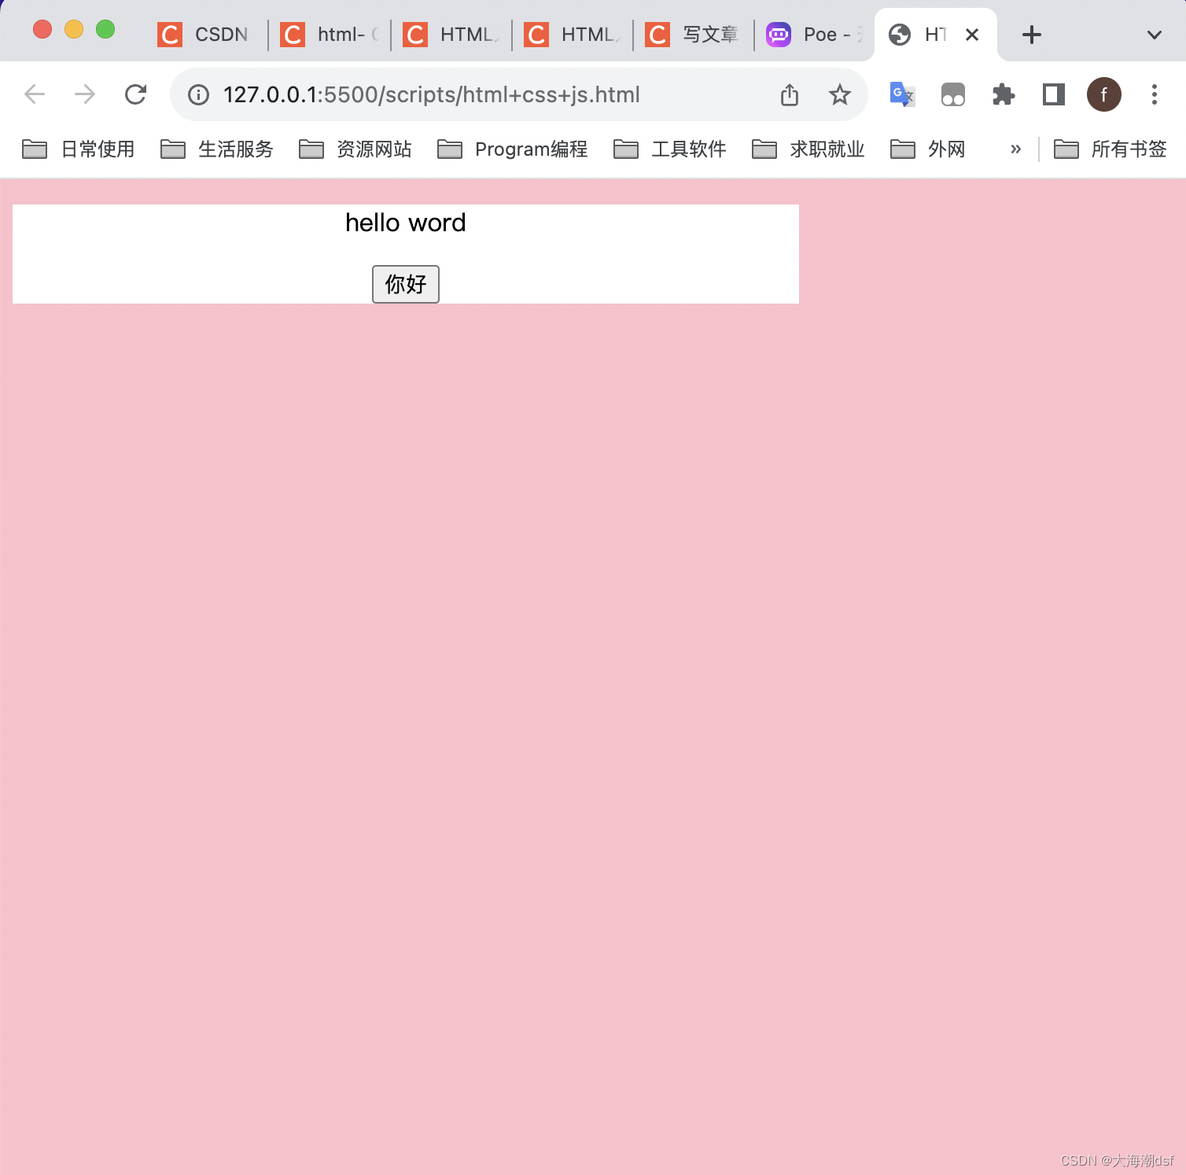This screenshot has width=1186, height=1175.
Task: Open the Chrome three-dot menu
Action: click(x=1154, y=94)
